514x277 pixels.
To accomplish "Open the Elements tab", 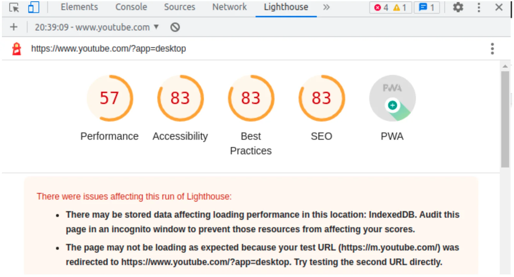I will 79,7.
